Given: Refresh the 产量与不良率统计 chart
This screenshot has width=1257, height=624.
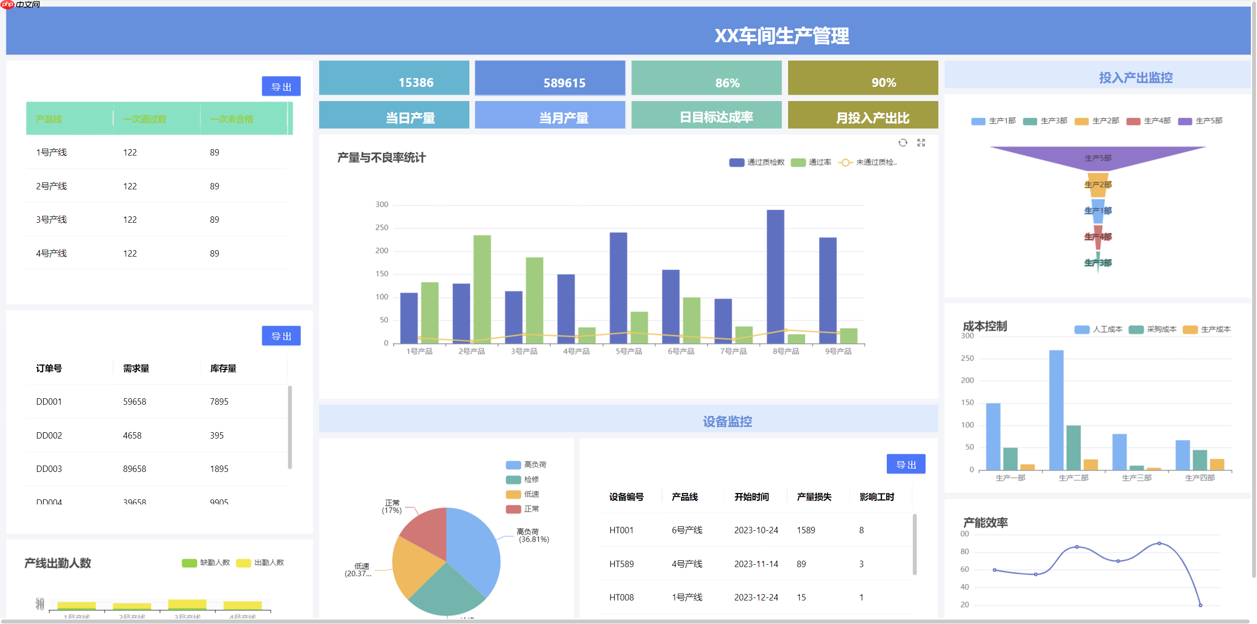Looking at the screenshot, I should [x=902, y=143].
